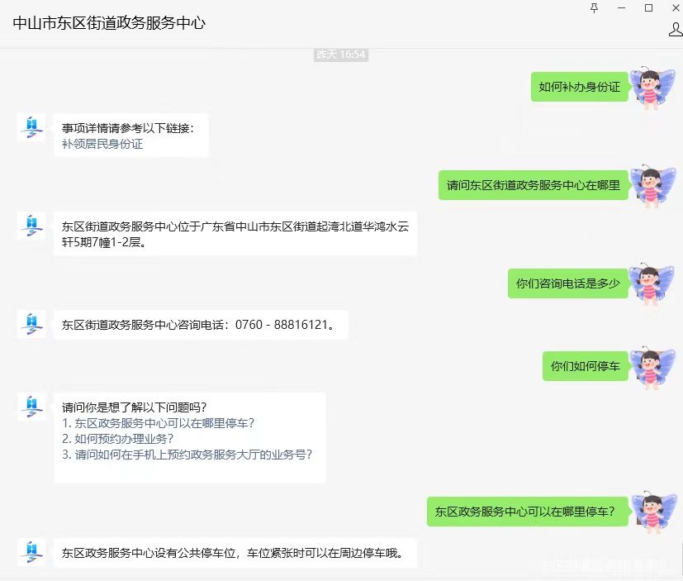
Task: Select suggestion 如何预约办理业务？
Action: coord(117,439)
